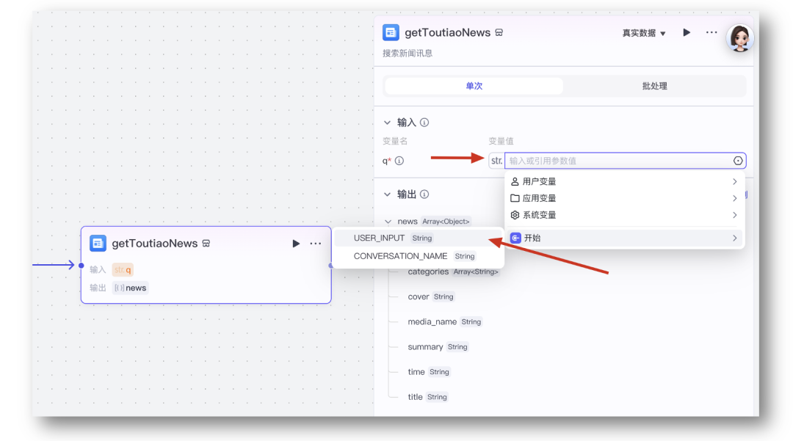The height and width of the screenshot is (441, 793).
Task: Expand the 应用变量 submenu
Action: [x=624, y=198]
